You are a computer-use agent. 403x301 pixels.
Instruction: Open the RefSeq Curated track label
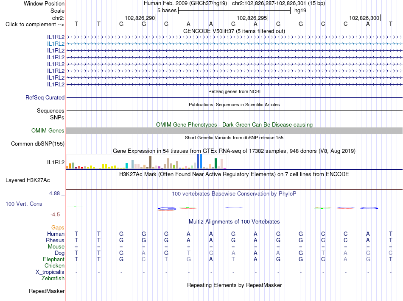coord(45,98)
